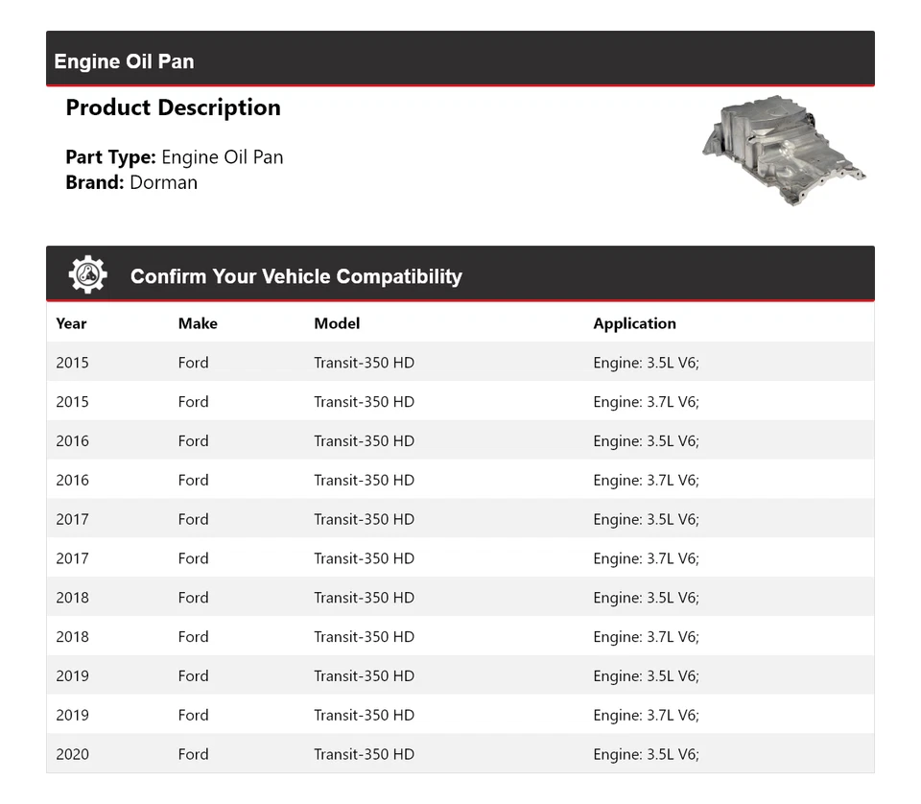The width and height of the screenshot is (921, 804).
Task: Select Engine: 3.7L V6 in the 2019 row
Action: click(646, 715)
